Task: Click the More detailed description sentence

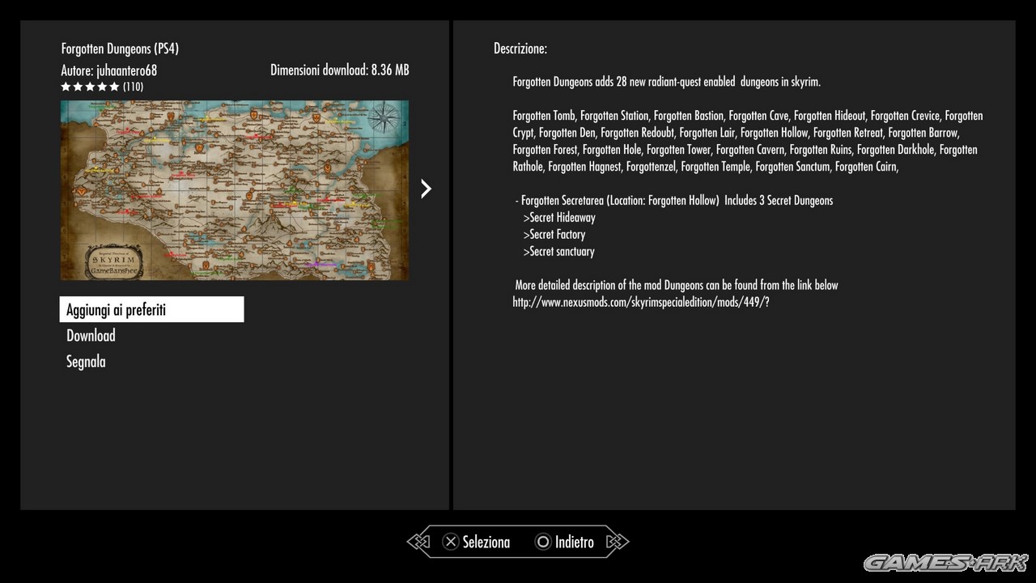Action: click(677, 285)
